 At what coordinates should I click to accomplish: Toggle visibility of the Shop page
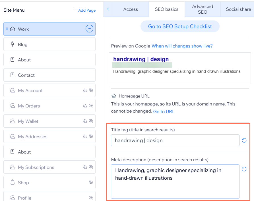click(91, 182)
